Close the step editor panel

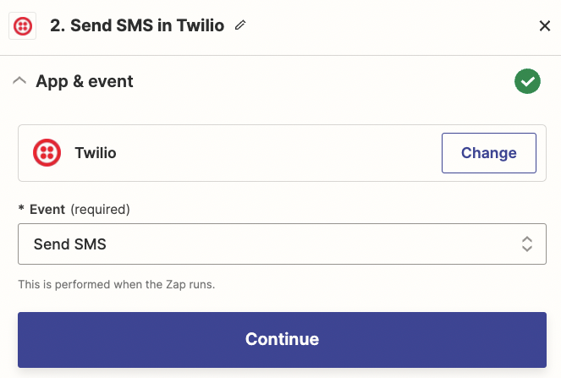pos(545,26)
